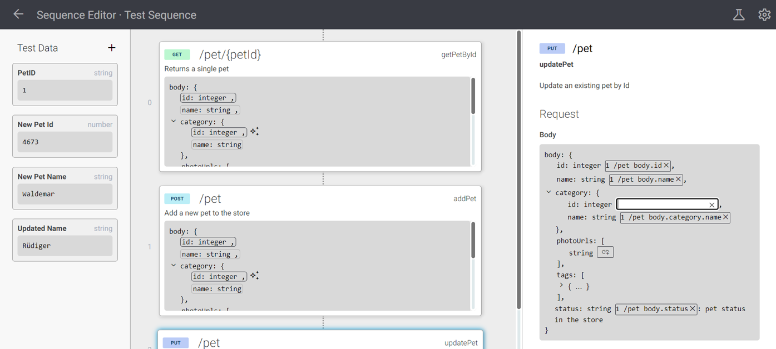Click the sequence list vertical scrollbar
Image resolution: width=776 pixels, height=349 pixels.
(519, 169)
